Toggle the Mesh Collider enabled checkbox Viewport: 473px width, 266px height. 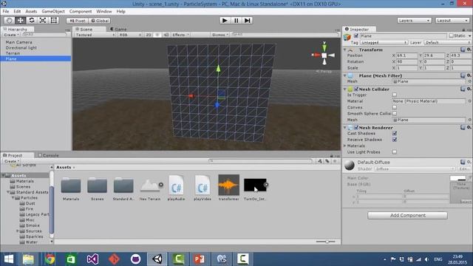(356, 89)
